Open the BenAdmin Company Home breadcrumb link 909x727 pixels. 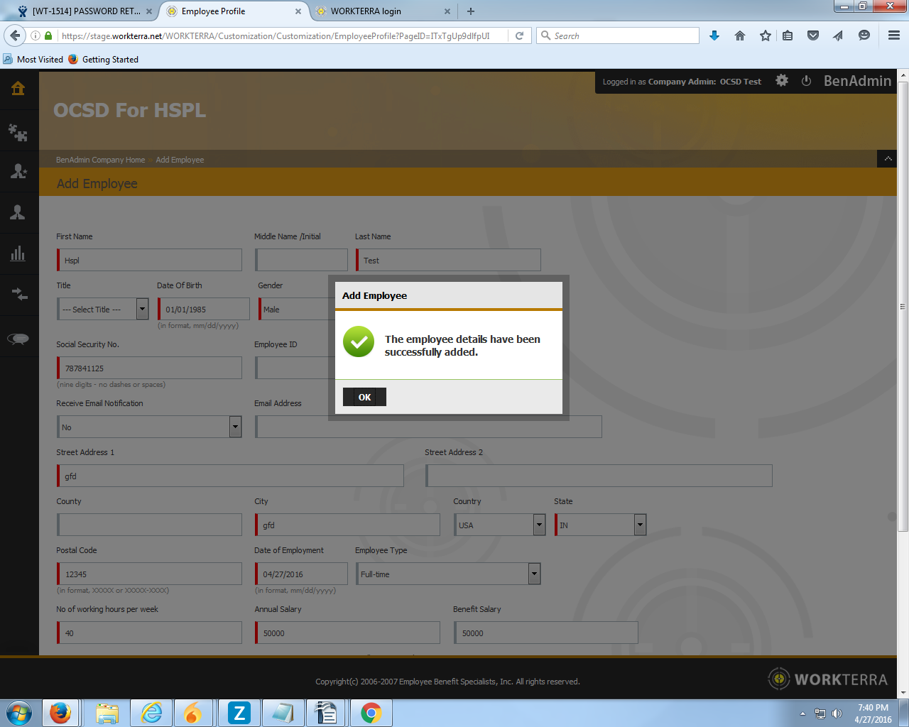pos(100,160)
